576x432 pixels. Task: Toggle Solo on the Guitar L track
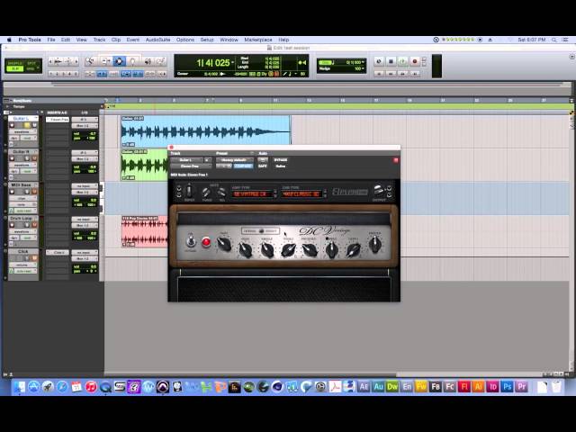27,125
